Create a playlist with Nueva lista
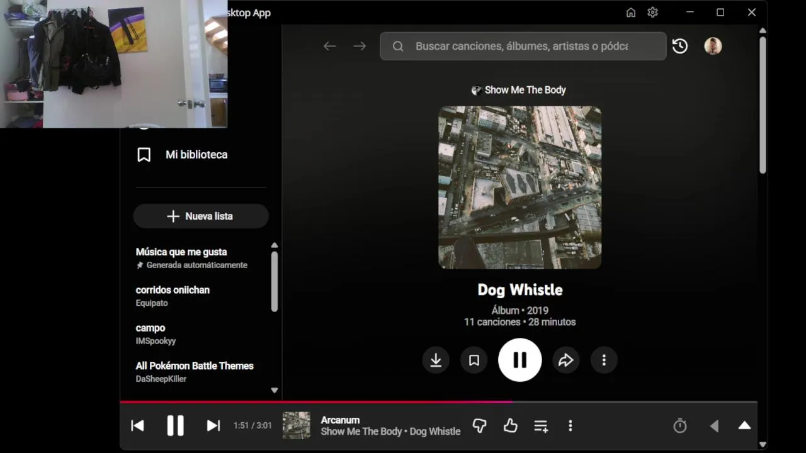The image size is (806, 453). [x=201, y=216]
